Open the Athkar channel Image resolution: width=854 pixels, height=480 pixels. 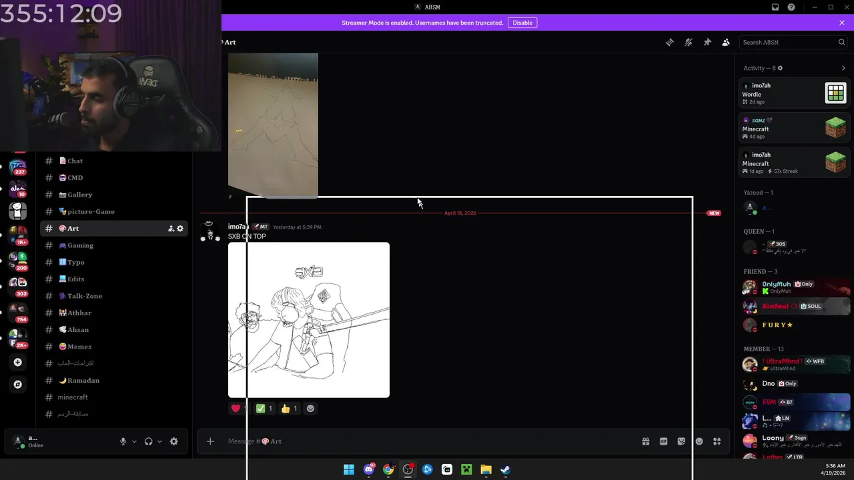coord(113,313)
